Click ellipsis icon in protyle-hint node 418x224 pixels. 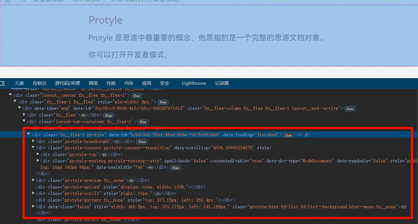pos(403,207)
